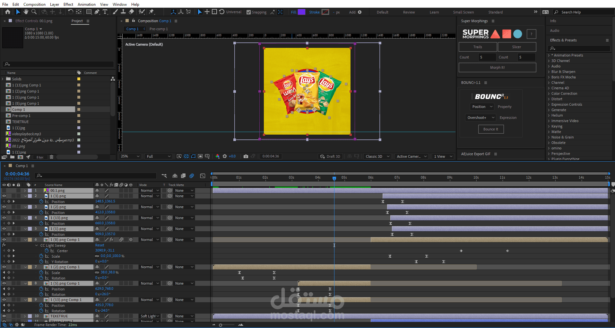This screenshot has height=328, width=615.
Task: Select the Clone Stamp tool
Action: (x=123, y=12)
